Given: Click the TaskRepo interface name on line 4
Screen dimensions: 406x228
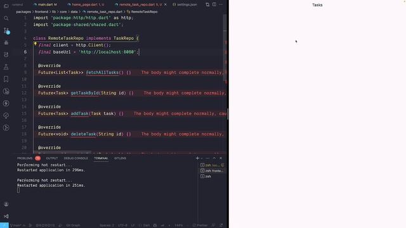Looking at the screenshot, I should (x=124, y=38).
